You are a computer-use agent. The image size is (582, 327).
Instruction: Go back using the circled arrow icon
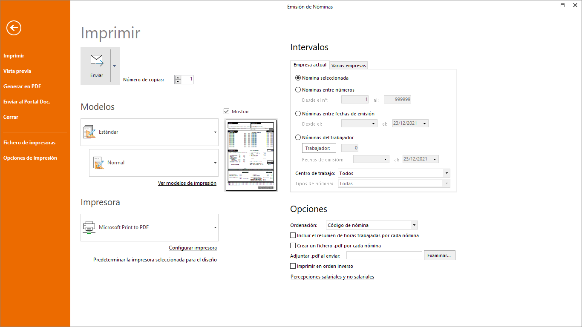[x=14, y=28]
